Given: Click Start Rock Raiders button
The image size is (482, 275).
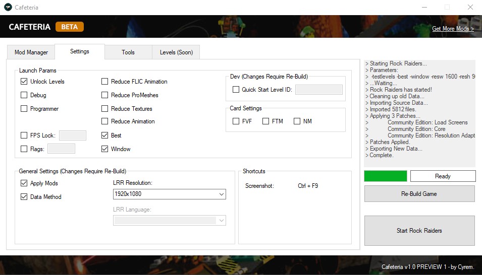Looking at the screenshot, I should 419,231.
